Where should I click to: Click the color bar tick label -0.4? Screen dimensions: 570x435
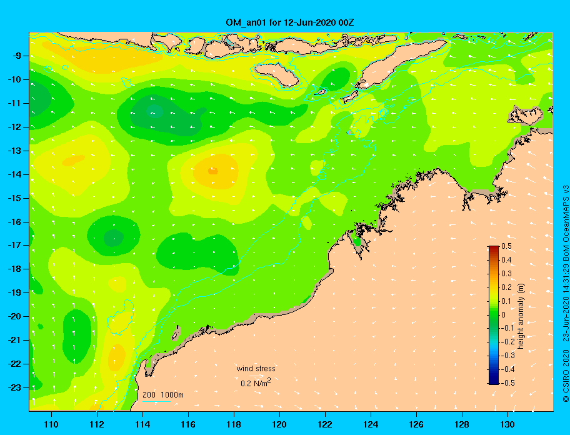pyautogui.click(x=508, y=369)
